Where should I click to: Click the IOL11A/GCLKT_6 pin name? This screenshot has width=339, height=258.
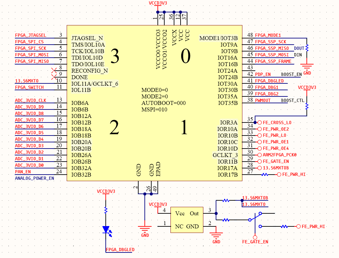(x=95, y=84)
